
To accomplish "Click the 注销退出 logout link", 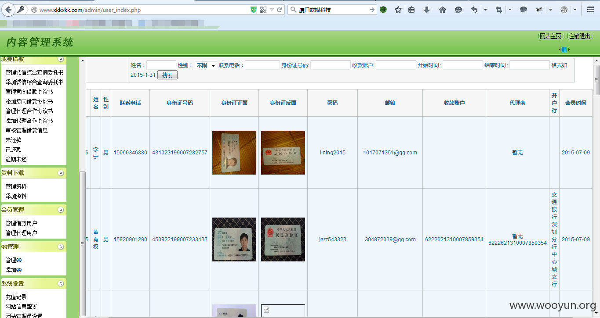I will [580, 36].
